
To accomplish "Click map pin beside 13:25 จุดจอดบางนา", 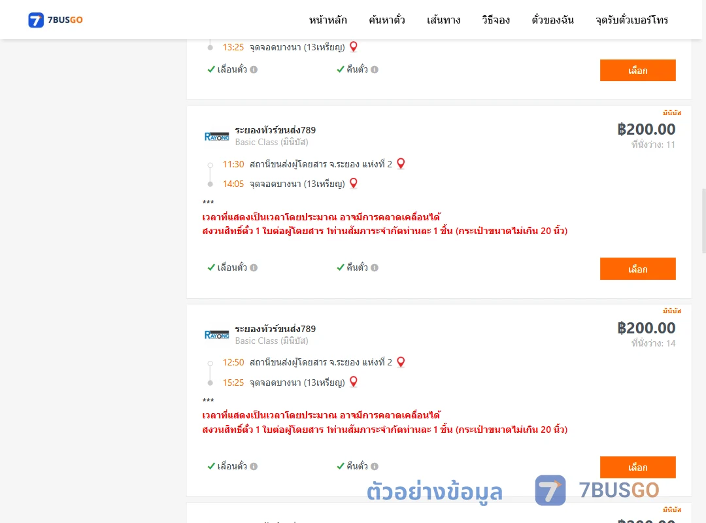I will pos(354,46).
